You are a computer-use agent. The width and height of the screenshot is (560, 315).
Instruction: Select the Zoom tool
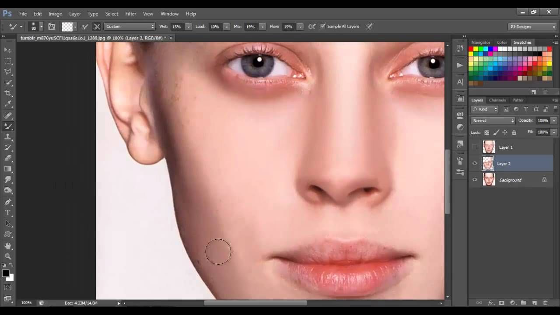click(8, 257)
